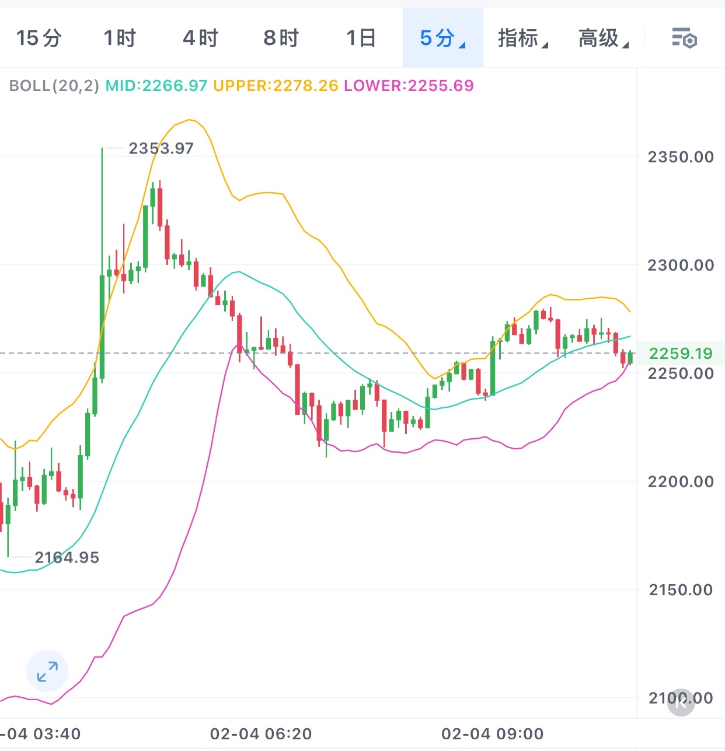Select the 4时 timeframe tab
Viewport: 725px width, 751px height.
coord(200,38)
